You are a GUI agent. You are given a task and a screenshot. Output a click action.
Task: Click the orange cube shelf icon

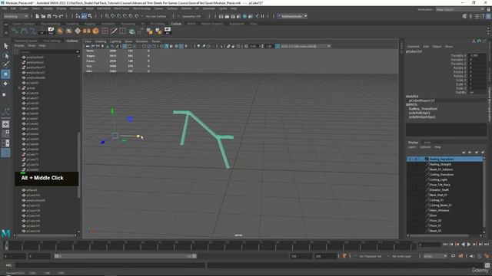point(95,31)
